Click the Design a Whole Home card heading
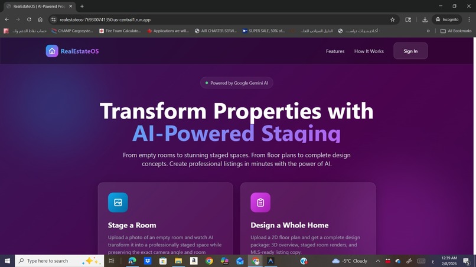The height and width of the screenshot is (267, 476). pyautogui.click(x=289, y=225)
